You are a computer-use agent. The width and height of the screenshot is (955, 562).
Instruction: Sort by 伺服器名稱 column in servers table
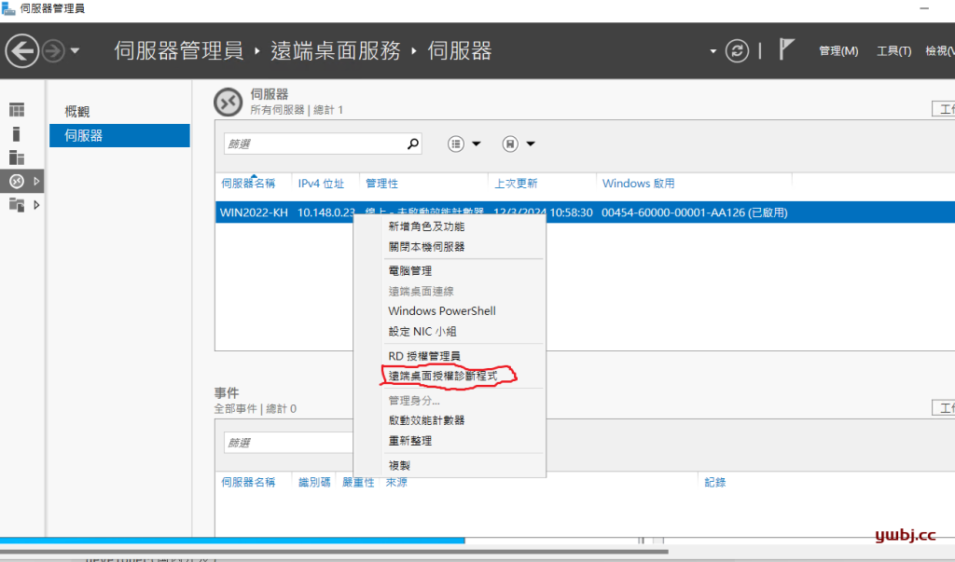pyautogui.click(x=248, y=184)
